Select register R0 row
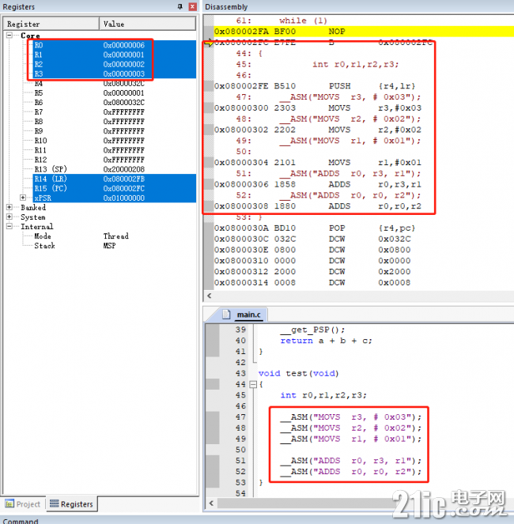Screen dimensions: 514x524 point(115,45)
